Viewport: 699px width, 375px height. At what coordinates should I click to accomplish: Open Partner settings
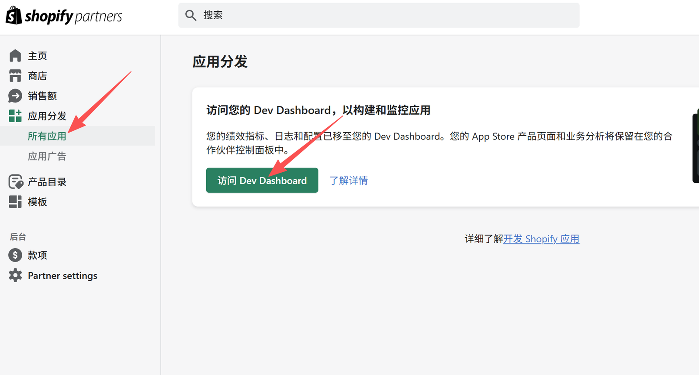62,276
